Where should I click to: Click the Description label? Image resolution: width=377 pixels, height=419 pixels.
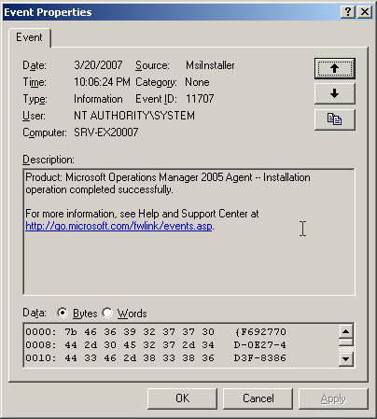(49, 160)
